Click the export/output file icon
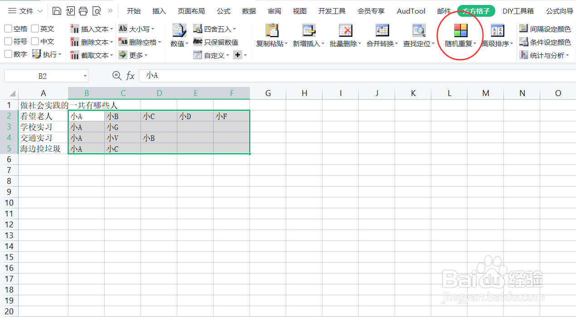Viewport: 576px width, 317px height. tap(70, 11)
